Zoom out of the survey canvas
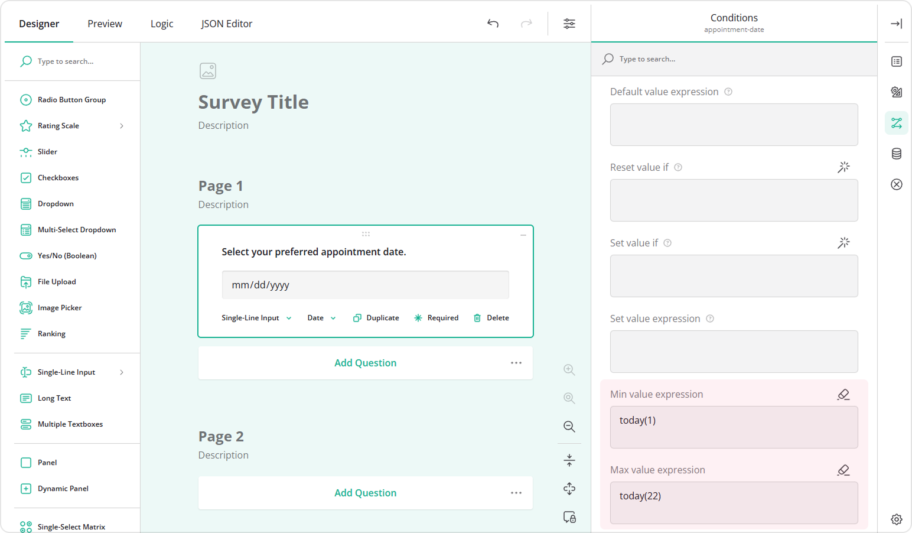Screen dimensions: 912x533 pos(569,426)
